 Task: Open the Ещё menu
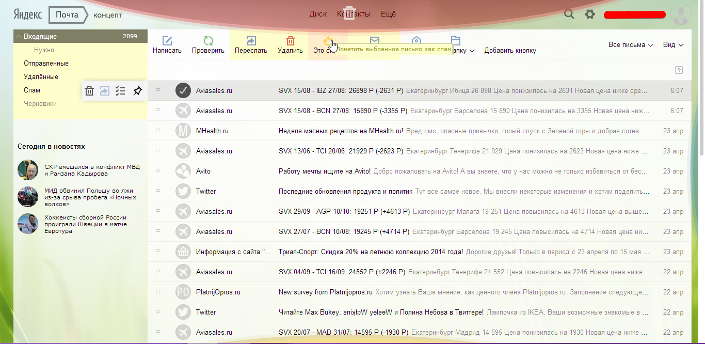[388, 14]
